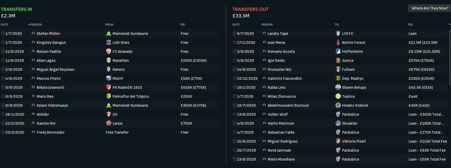Screen dimensions: 451x168
Task: Sort transfers out by To column
Action: (x=337, y=25)
